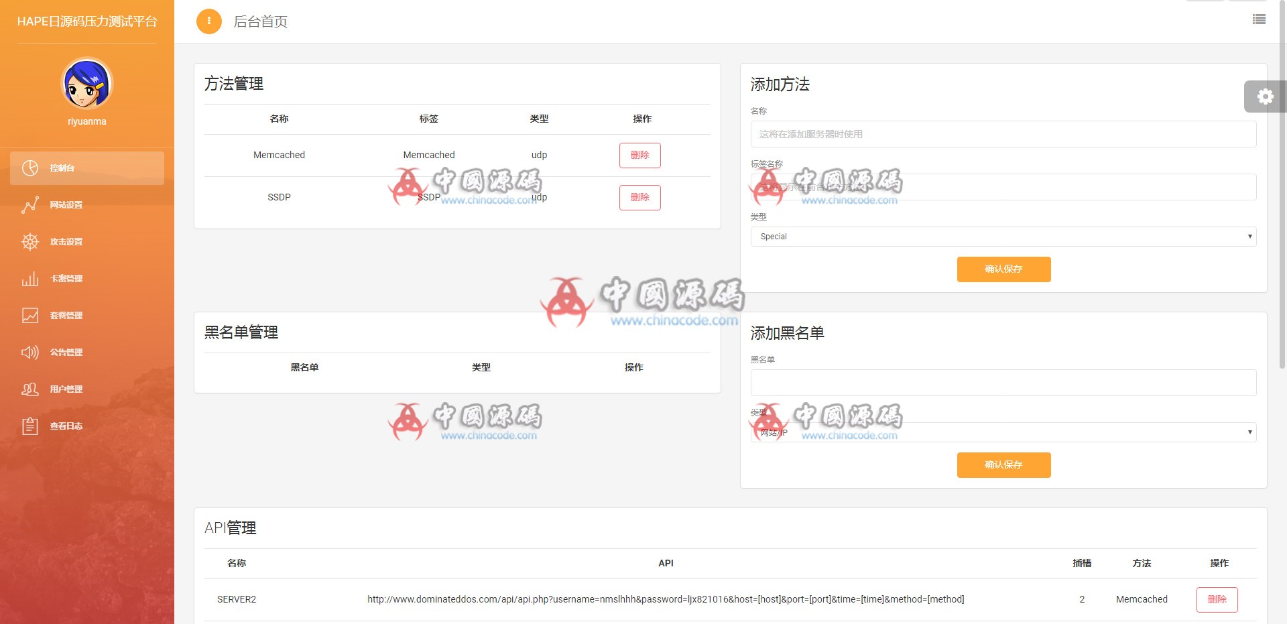The height and width of the screenshot is (624, 1287).
Task: Expand the 网站/IP type dropdown in 添加黑名单
Action: click(1003, 432)
